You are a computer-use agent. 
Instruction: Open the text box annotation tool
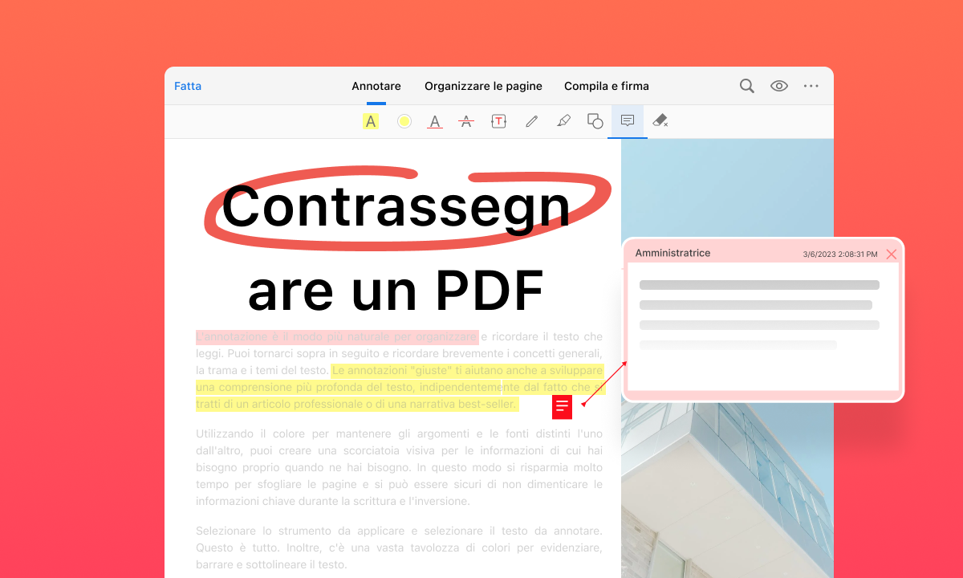click(x=498, y=121)
